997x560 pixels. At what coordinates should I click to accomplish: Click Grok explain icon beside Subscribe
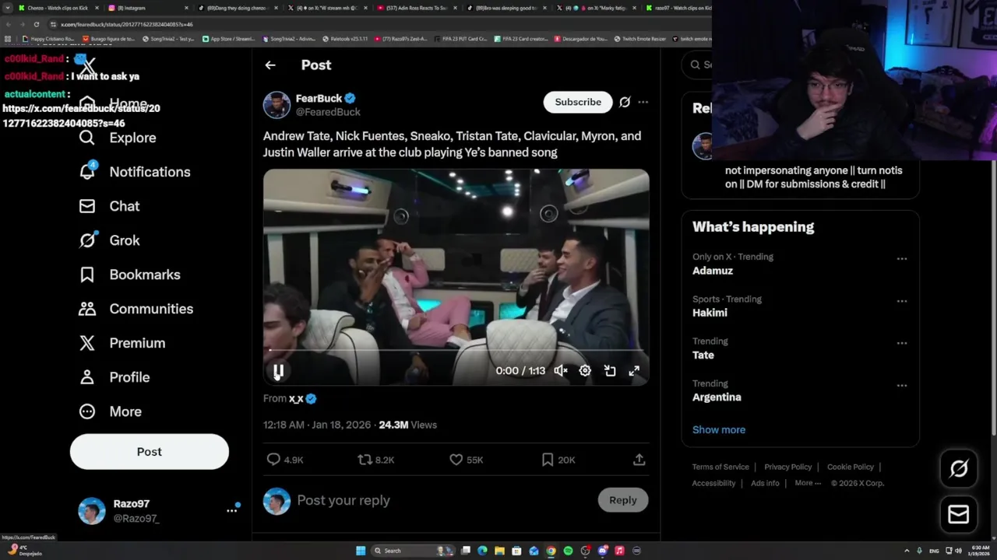[x=625, y=102]
